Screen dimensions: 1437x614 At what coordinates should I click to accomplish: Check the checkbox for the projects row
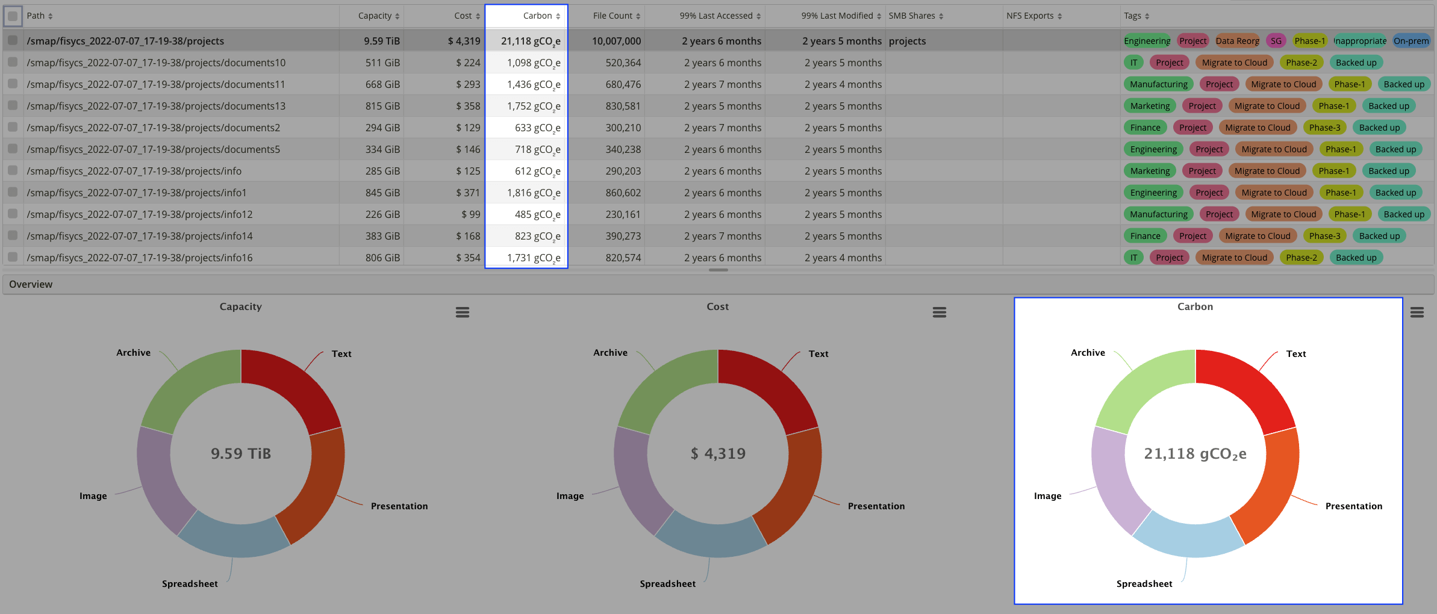(13, 40)
